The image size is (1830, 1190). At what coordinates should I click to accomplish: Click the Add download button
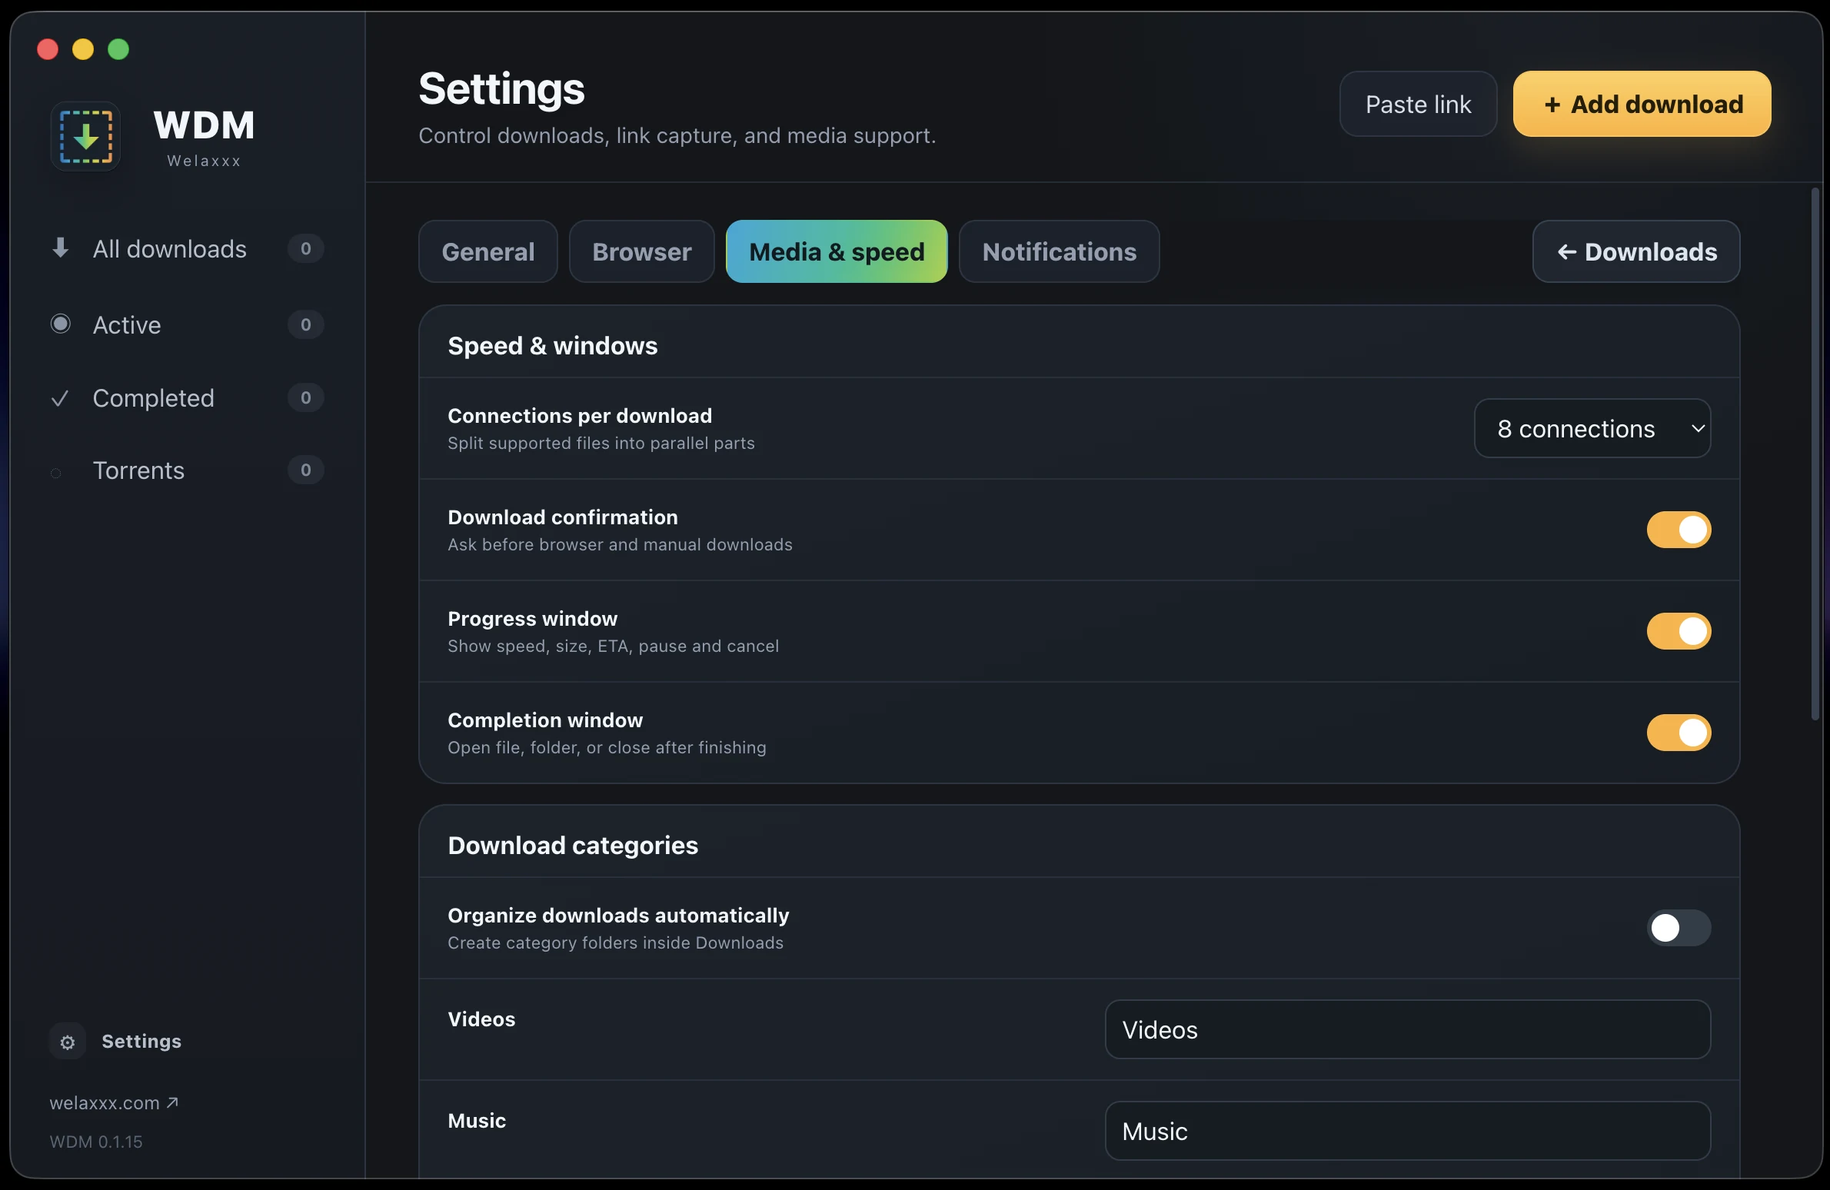[1642, 104]
